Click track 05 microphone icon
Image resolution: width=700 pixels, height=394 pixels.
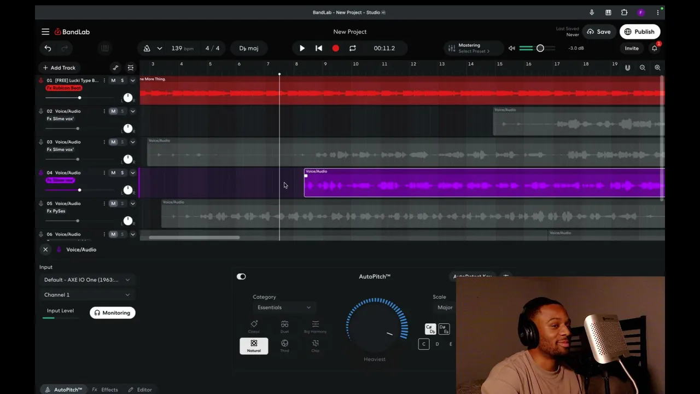click(x=41, y=203)
